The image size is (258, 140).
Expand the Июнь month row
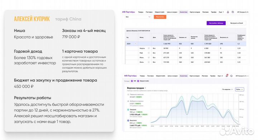pos(149,58)
